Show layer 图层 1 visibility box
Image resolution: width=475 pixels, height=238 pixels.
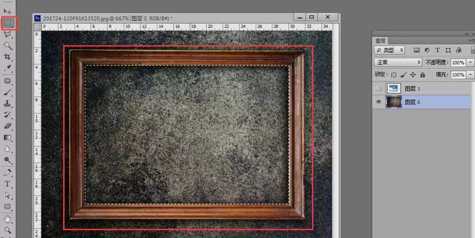tap(379, 88)
